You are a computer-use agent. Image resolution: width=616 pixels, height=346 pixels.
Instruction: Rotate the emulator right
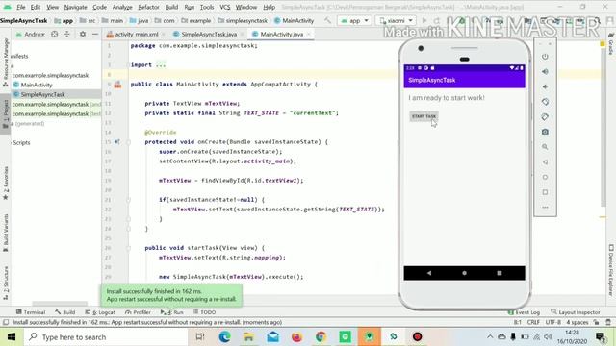coord(545,117)
